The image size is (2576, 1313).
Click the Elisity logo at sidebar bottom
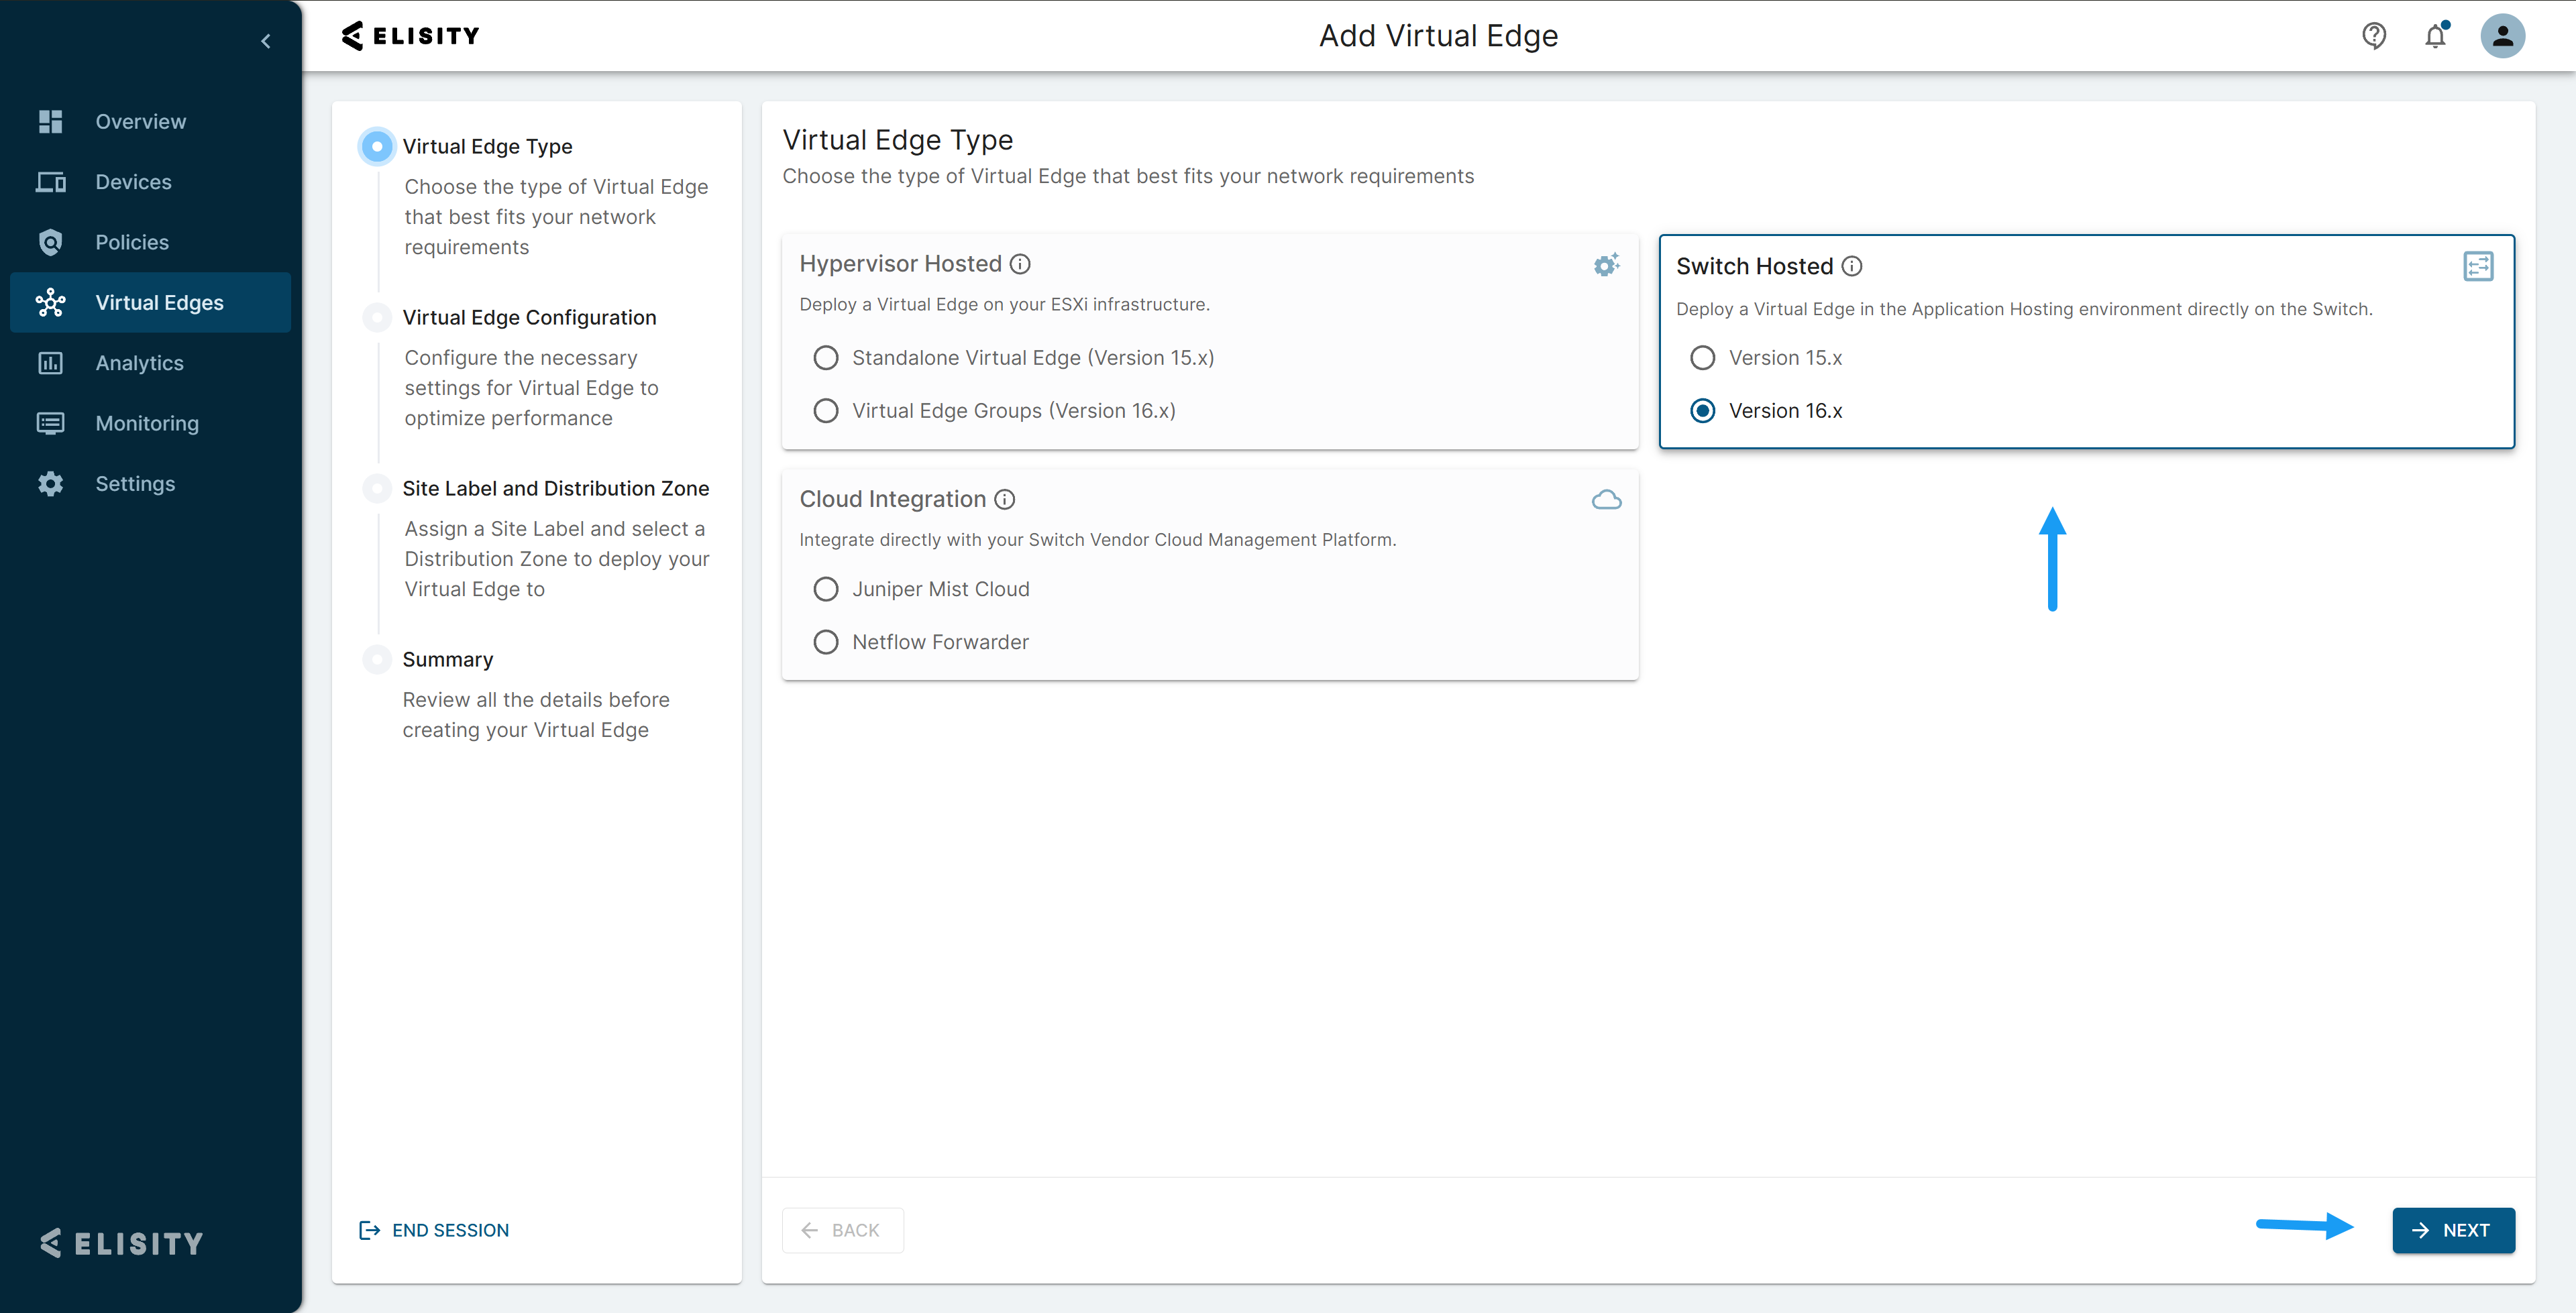(121, 1243)
